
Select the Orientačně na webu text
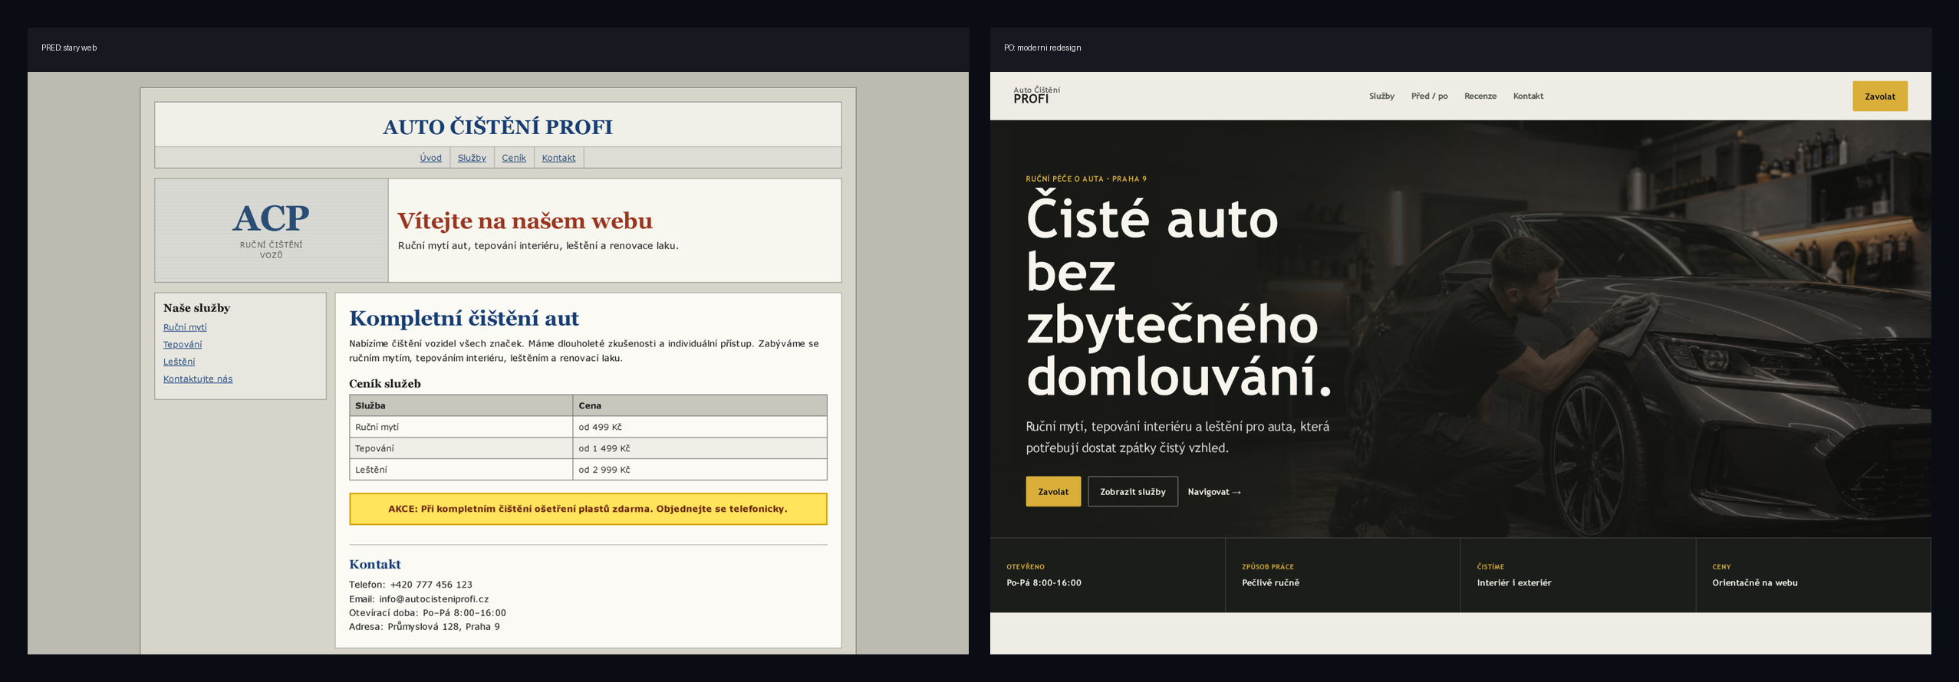(1755, 583)
